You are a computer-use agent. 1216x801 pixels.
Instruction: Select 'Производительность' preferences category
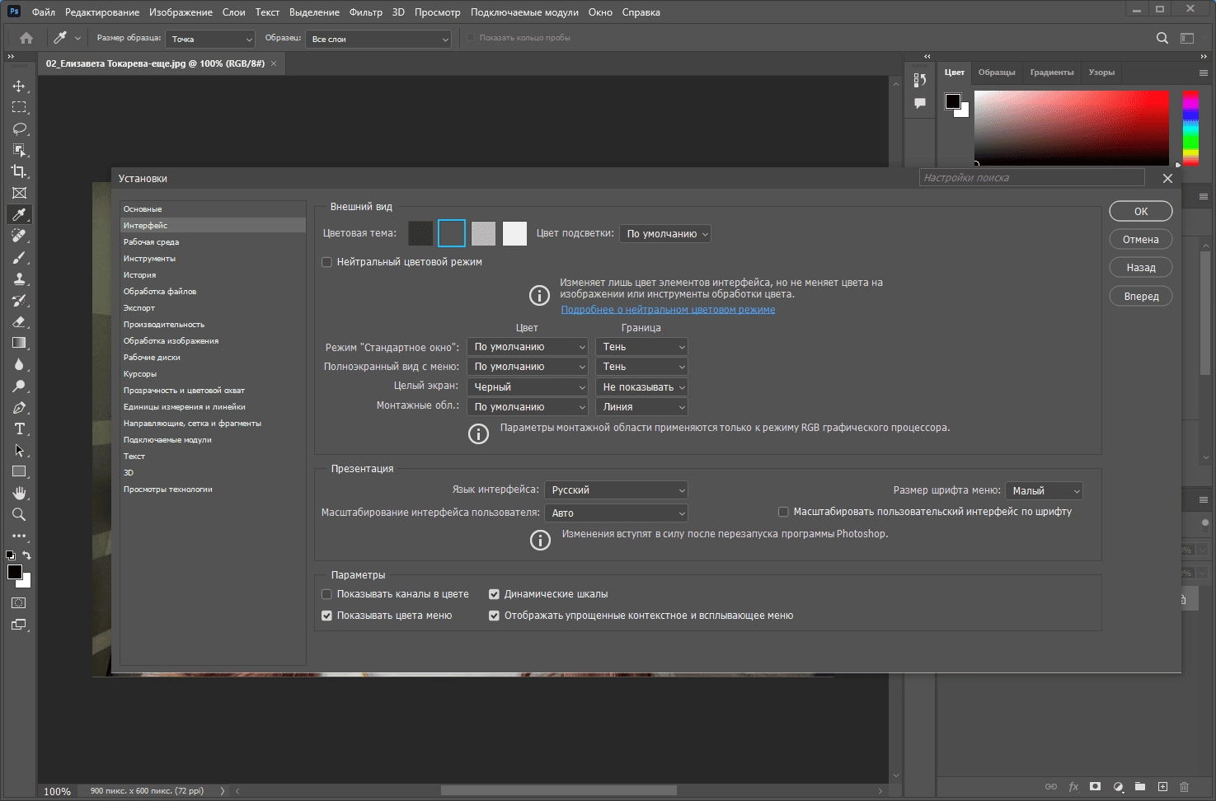click(x=213, y=325)
